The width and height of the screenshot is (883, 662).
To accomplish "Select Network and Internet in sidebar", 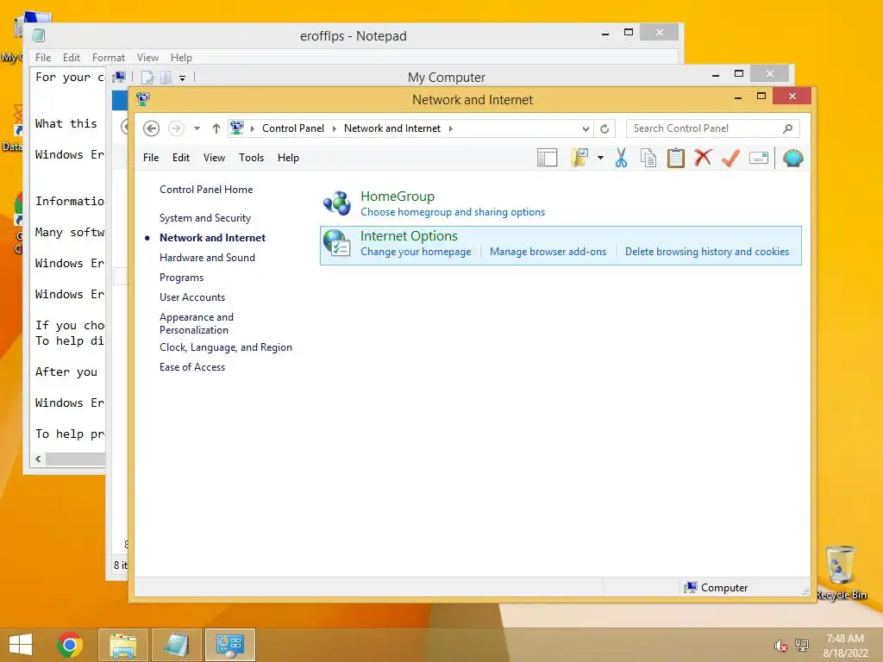I will pos(212,238).
